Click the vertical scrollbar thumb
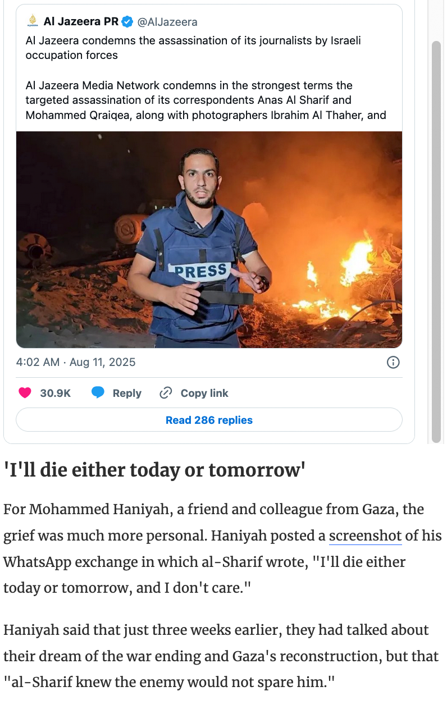Screen dimensions: 447x714 coord(436,241)
